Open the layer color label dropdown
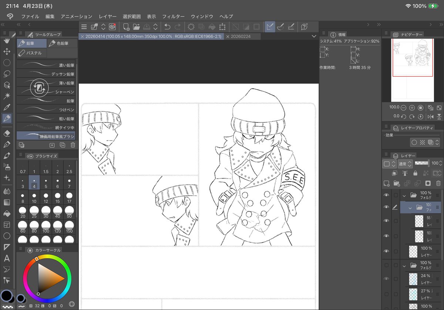 pyautogui.click(x=389, y=164)
